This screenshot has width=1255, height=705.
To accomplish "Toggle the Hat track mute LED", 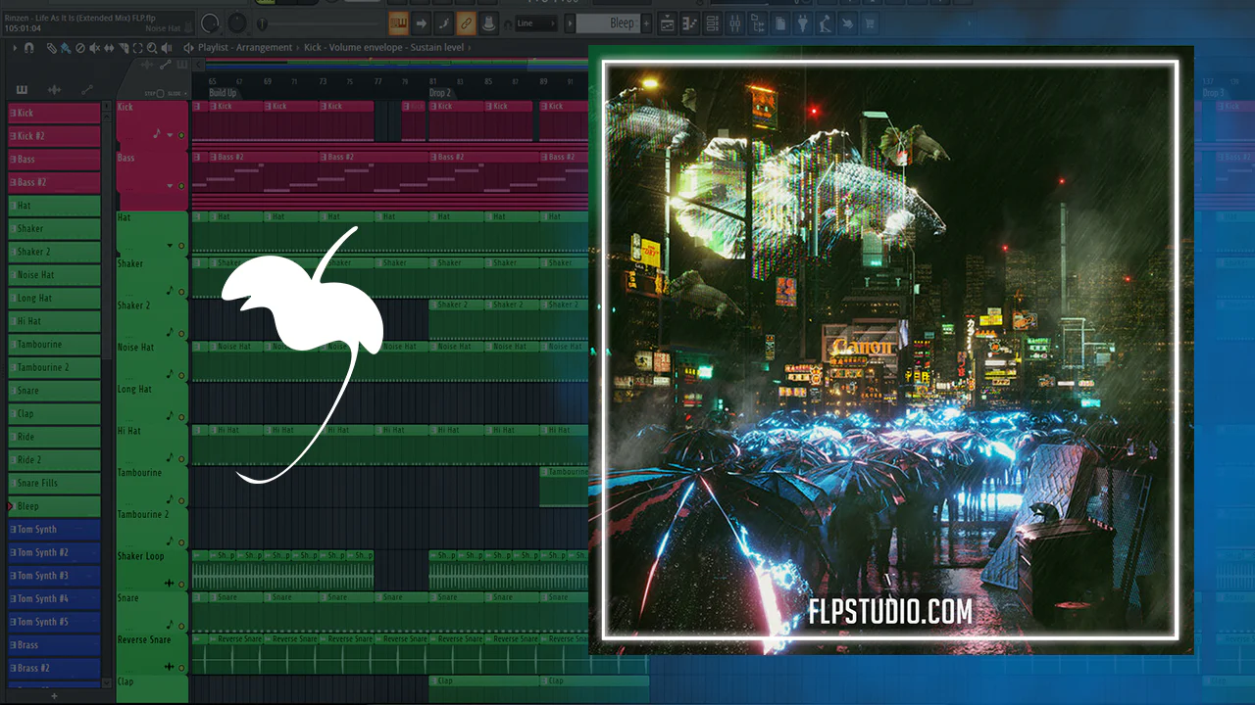I will pos(181,246).
